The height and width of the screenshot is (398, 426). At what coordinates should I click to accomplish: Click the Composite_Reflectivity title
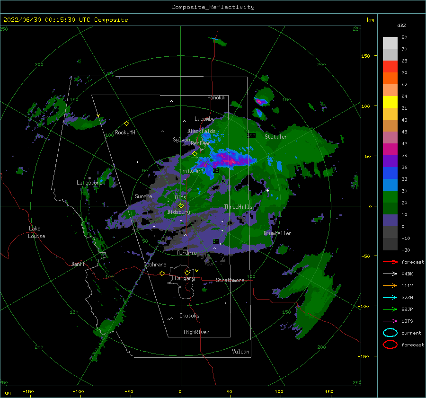pyautogui.click(x=213, y=7)
